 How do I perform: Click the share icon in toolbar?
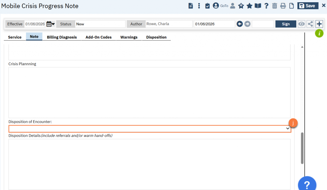point(310,24)
